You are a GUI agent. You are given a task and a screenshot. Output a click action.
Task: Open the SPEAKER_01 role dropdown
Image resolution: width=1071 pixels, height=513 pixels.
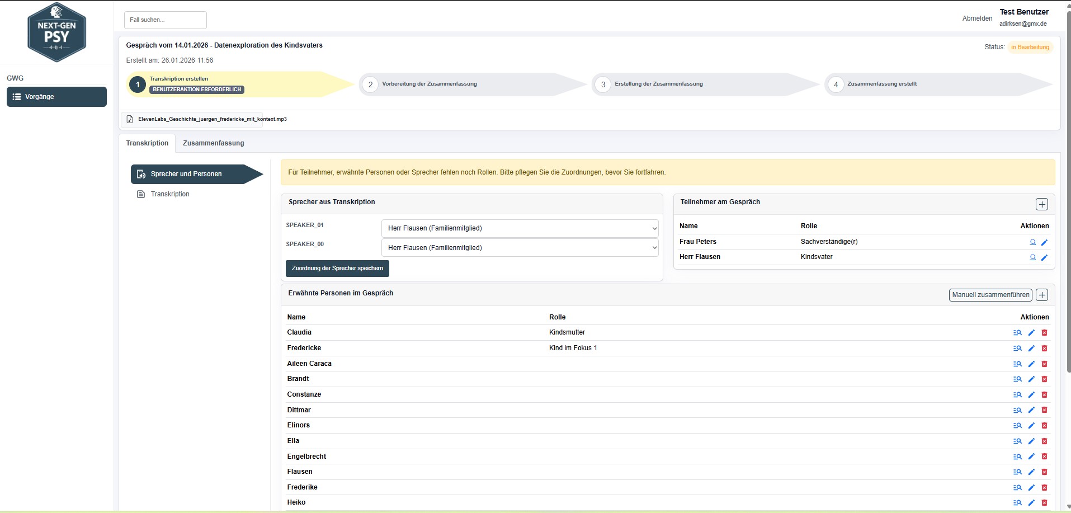click(520, 228)
